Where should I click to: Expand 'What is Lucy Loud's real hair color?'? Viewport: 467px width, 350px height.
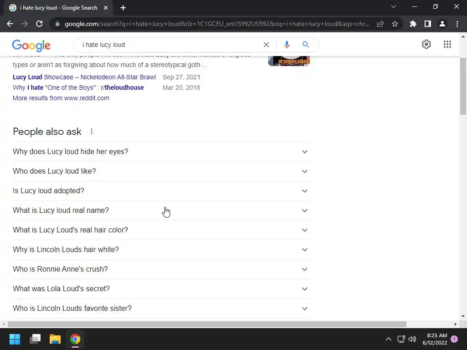pos(161,230)
